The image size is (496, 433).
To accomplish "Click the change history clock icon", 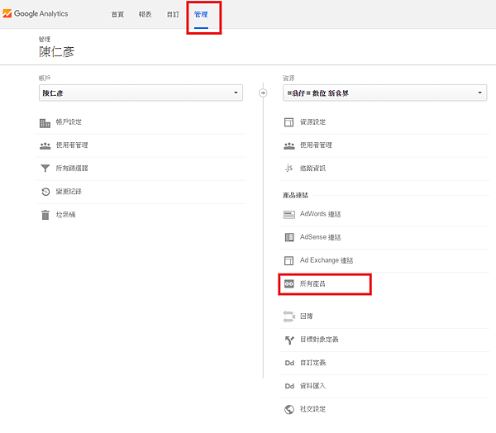I will (45, 192).
